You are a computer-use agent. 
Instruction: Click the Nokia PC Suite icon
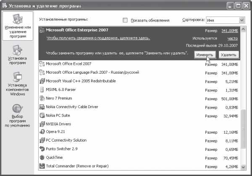tap(42, 115)
